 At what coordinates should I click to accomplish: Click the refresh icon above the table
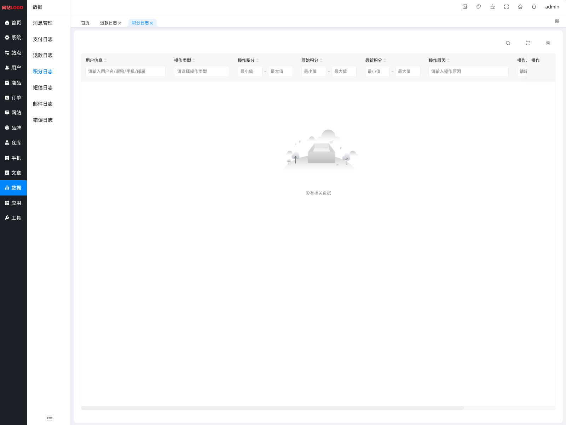(528, 43)
